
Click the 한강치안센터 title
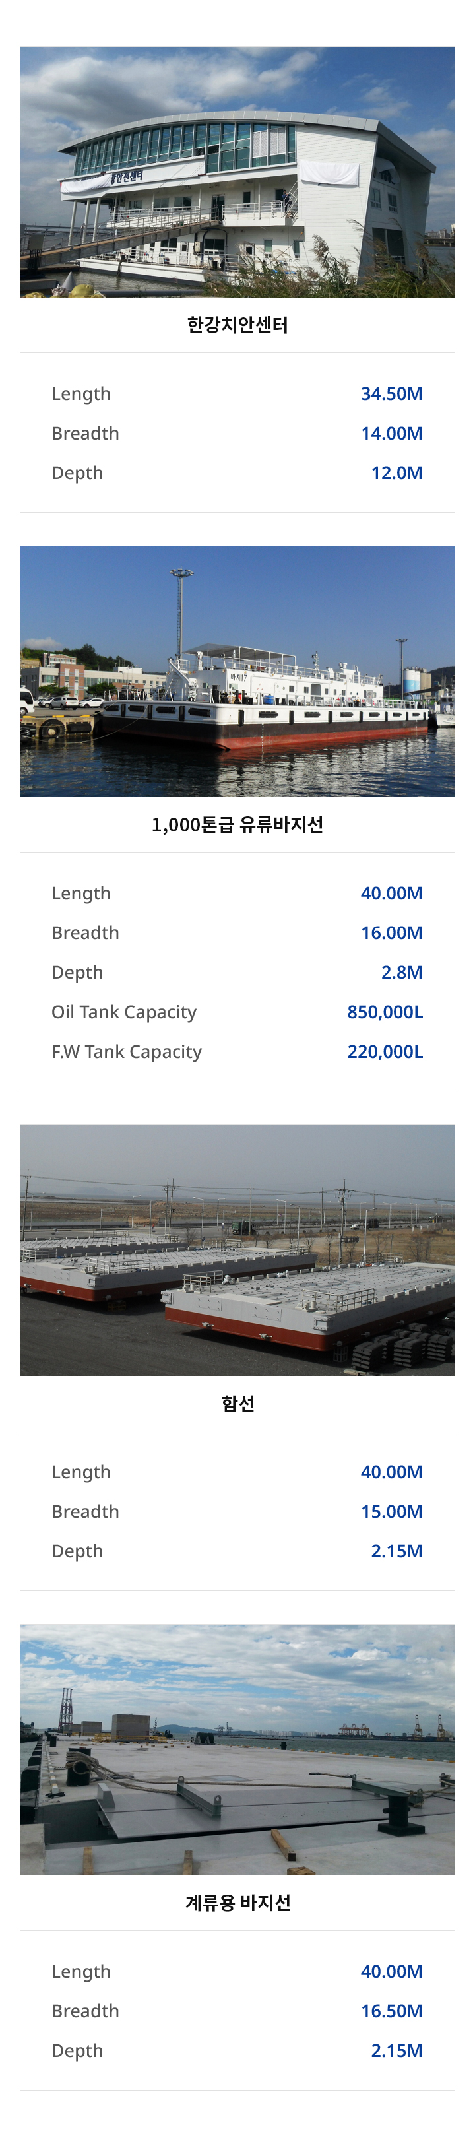(237, 325)
